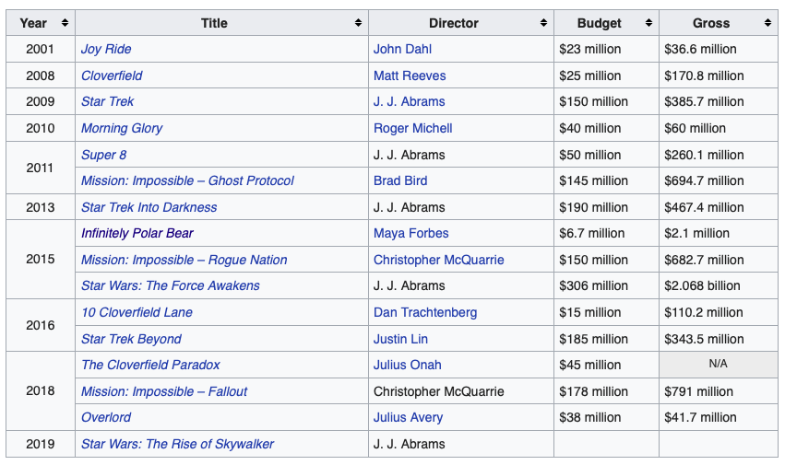Image resolution: width=785 pixels, height=465 pixels.
Task: Select the Maya Forbes director link
Action: [411, 233]
